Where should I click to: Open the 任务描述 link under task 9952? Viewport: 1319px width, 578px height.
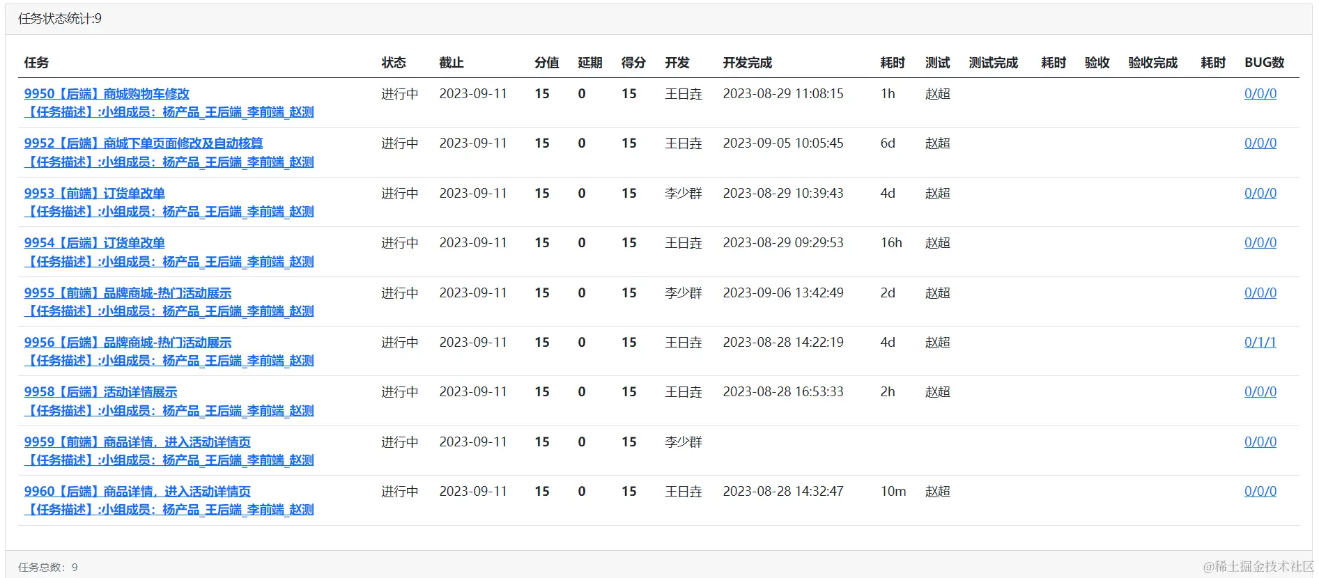pos(169,162)
